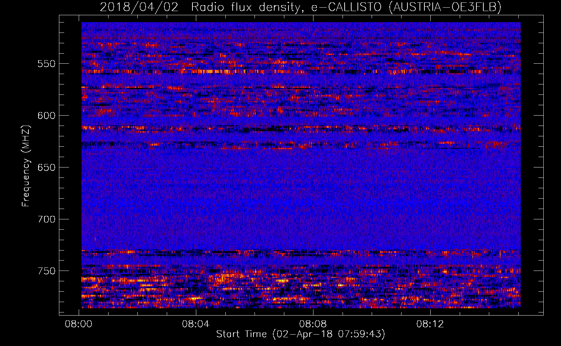Click the 550 frequency tick label
Screen dimensions: 561x346
[46, 64]
